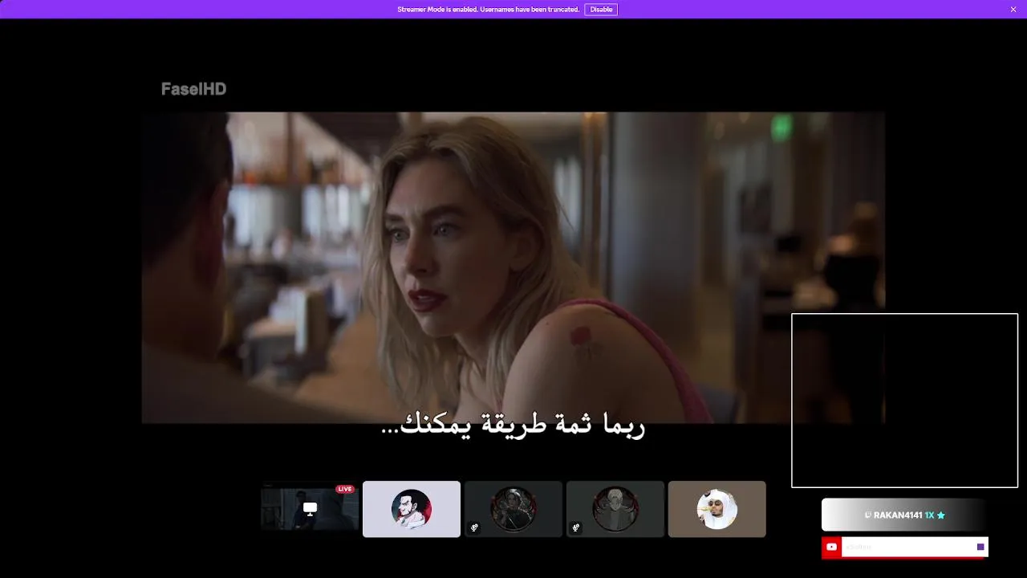Select the participant tile with the light background
The width and height of the screenshot is (1027, 578).
412,509
